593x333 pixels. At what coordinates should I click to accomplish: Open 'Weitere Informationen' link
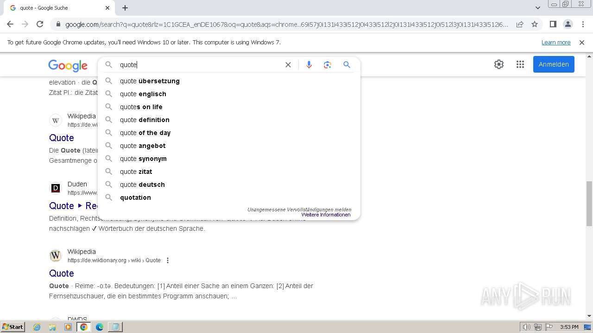click(326, 215)
